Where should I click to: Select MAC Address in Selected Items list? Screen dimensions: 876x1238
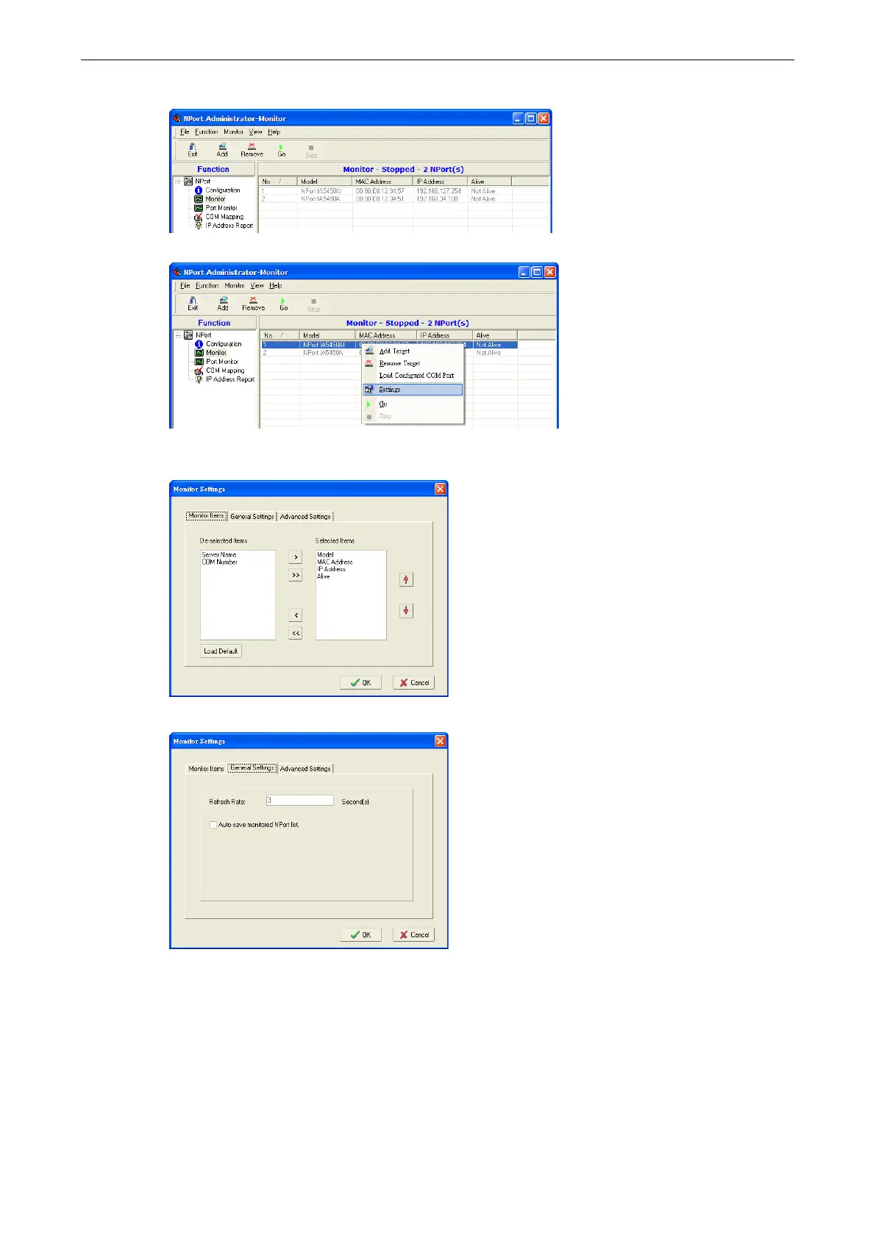[335, 562]
